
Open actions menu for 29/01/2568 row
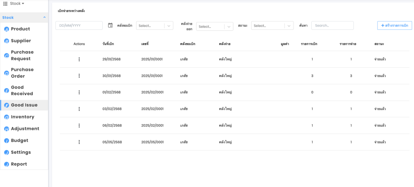tap(79, 59)
